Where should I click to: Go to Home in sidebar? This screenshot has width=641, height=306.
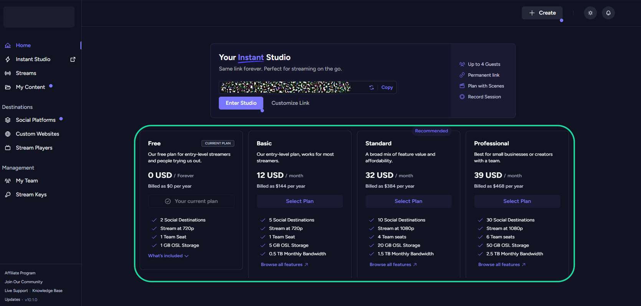[x=23, y=45]
